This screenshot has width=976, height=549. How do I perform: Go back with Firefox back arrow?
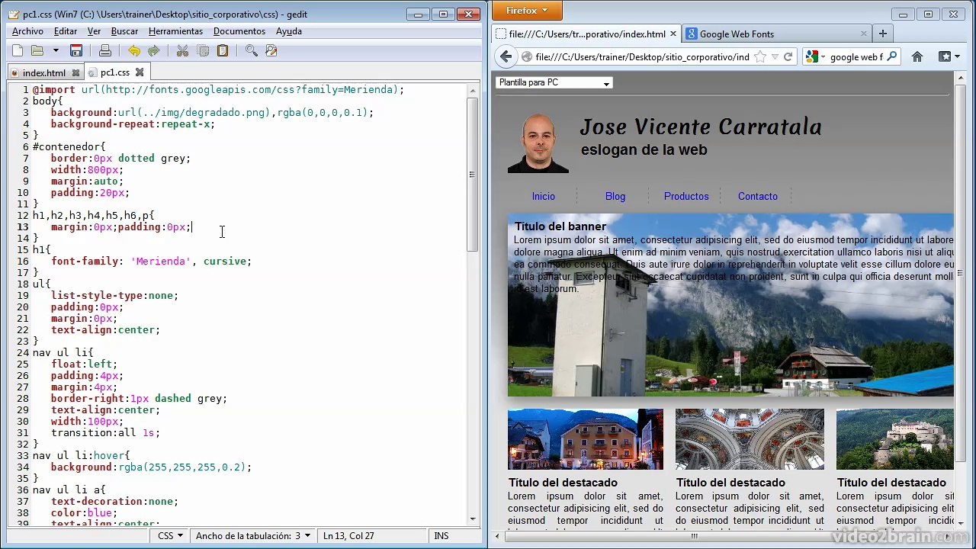point(506,56)
